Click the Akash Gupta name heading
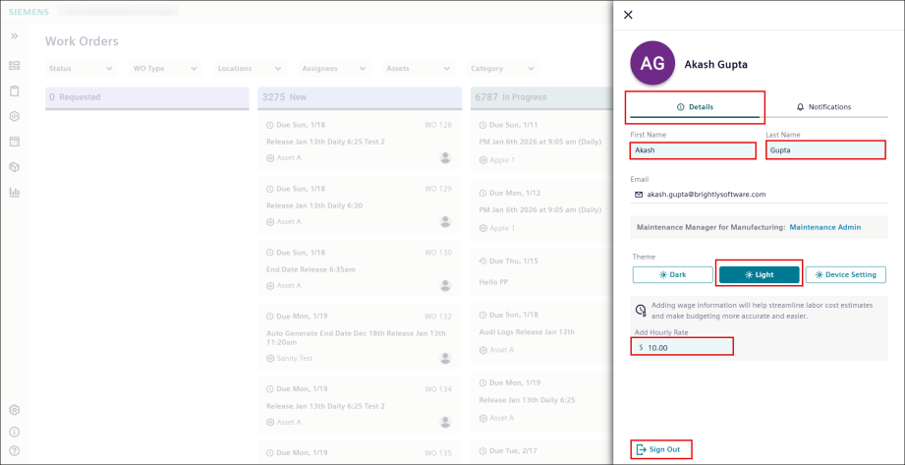The image size is (905, 465). pyautogui.click(x=715, y=65)
